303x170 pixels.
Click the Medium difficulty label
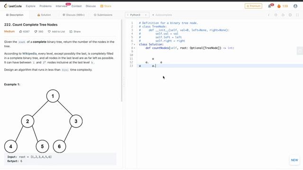coord(9,32)
